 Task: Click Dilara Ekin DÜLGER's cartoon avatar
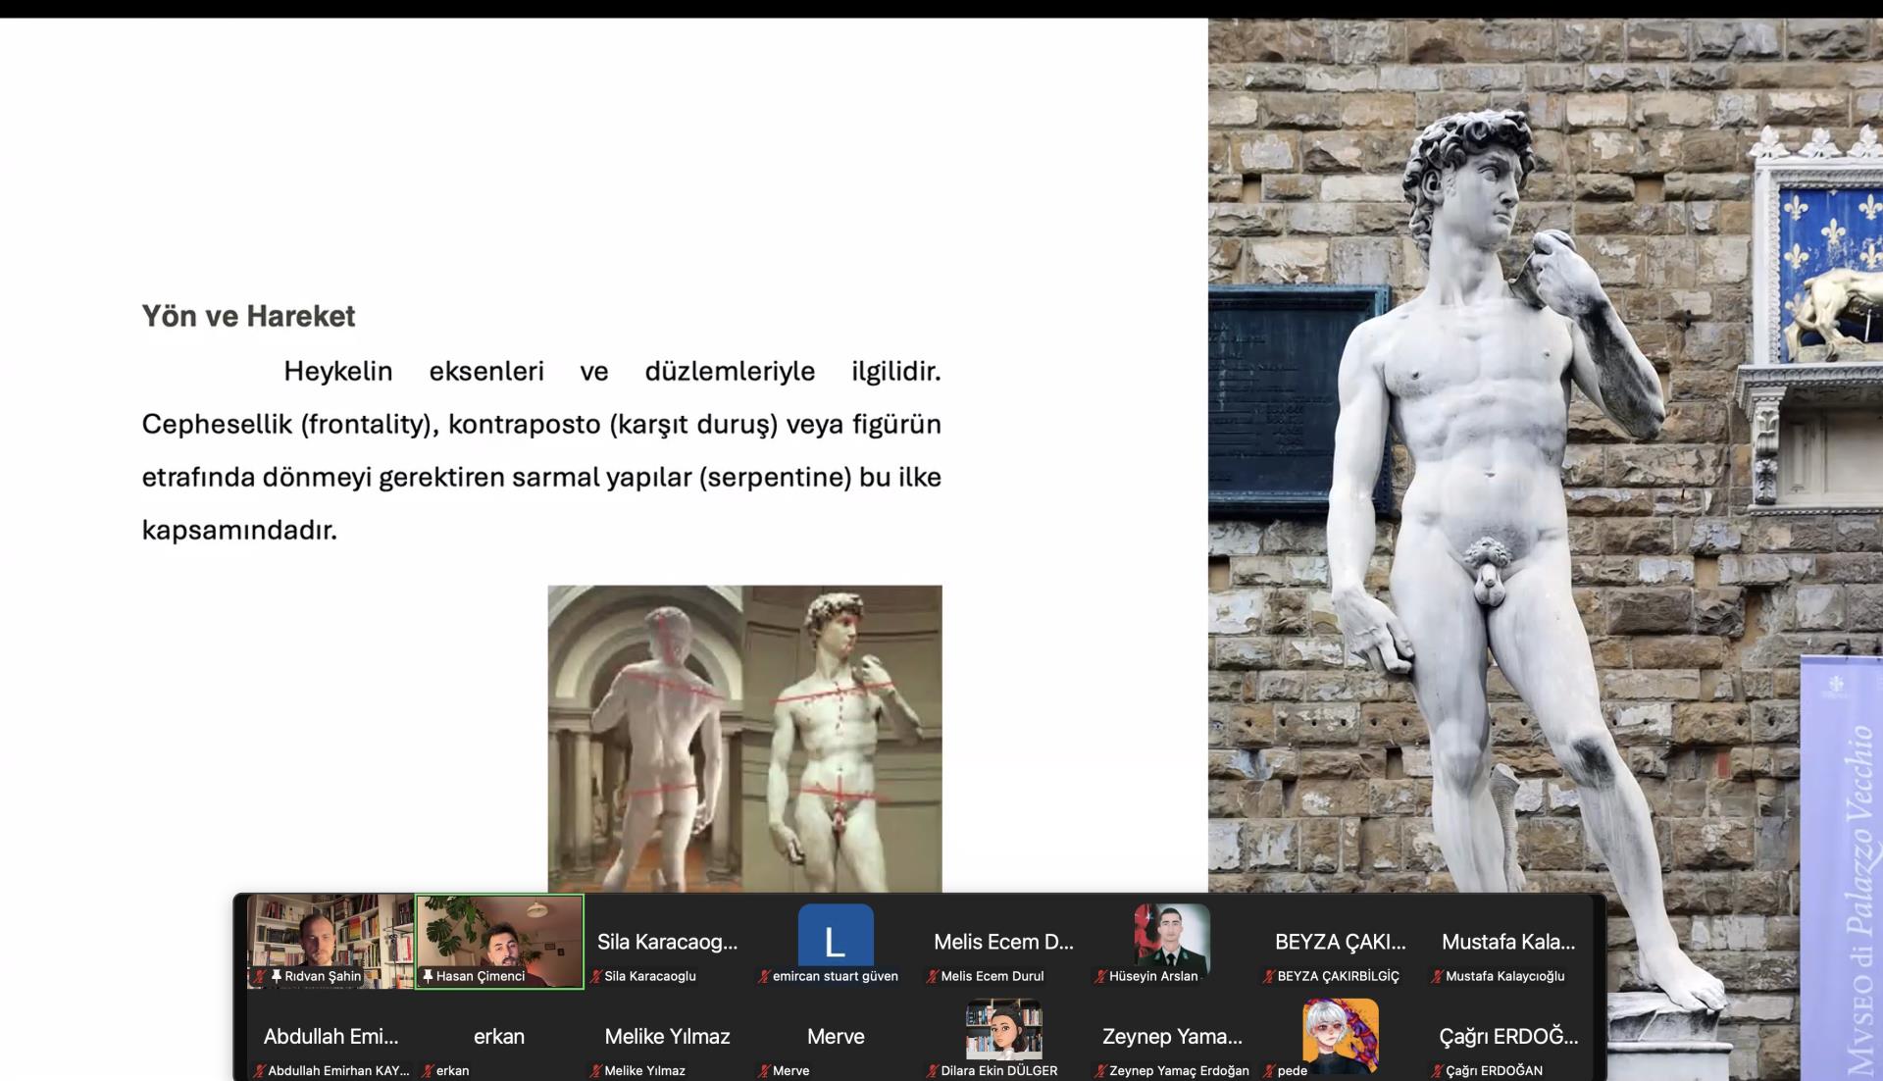point(1003,1030)
